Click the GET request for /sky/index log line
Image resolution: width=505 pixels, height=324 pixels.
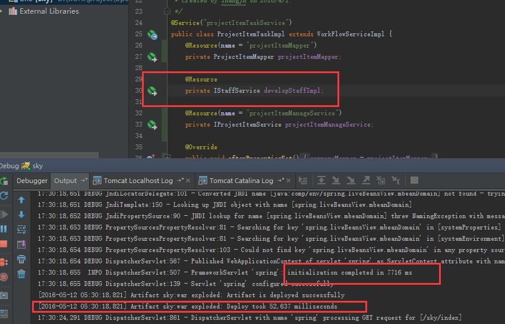tap(250, 317)
